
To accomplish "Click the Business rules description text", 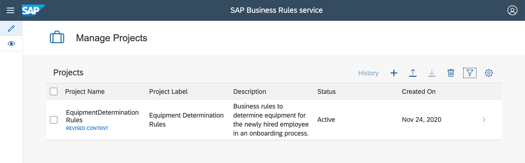I will click(271, 120).
